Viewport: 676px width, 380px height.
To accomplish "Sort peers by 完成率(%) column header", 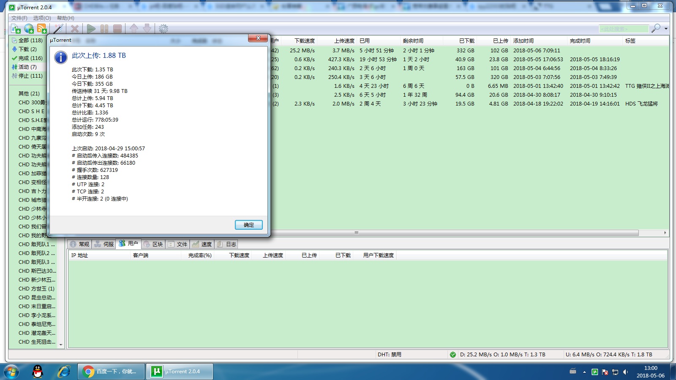I will (x=198, y=255).
